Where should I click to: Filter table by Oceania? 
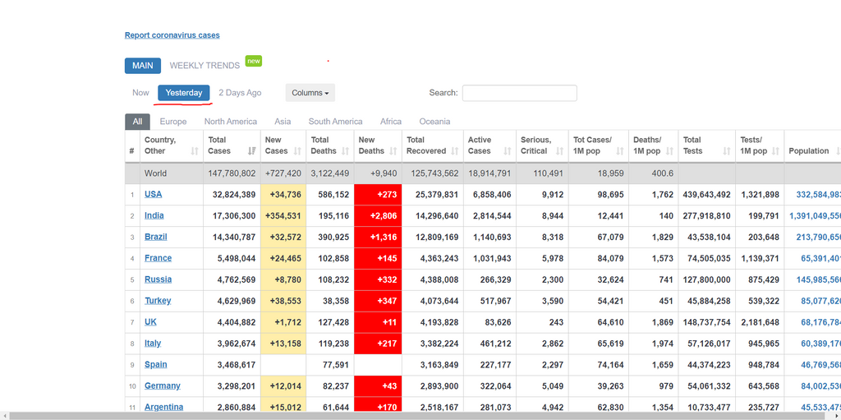pos(434,122)
